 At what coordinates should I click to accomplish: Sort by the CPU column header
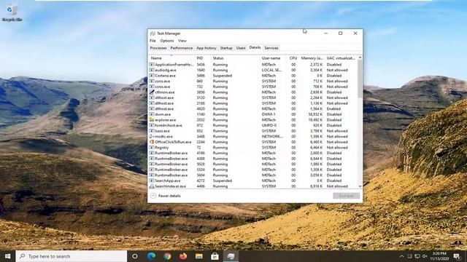293,58
